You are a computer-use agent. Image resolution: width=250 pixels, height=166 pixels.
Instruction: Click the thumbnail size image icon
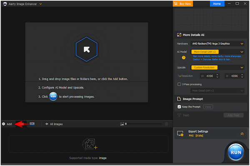(122, 124)
